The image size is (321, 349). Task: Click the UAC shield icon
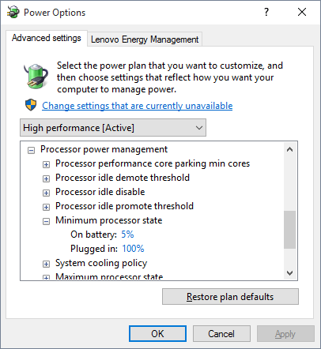coord(31,105)
